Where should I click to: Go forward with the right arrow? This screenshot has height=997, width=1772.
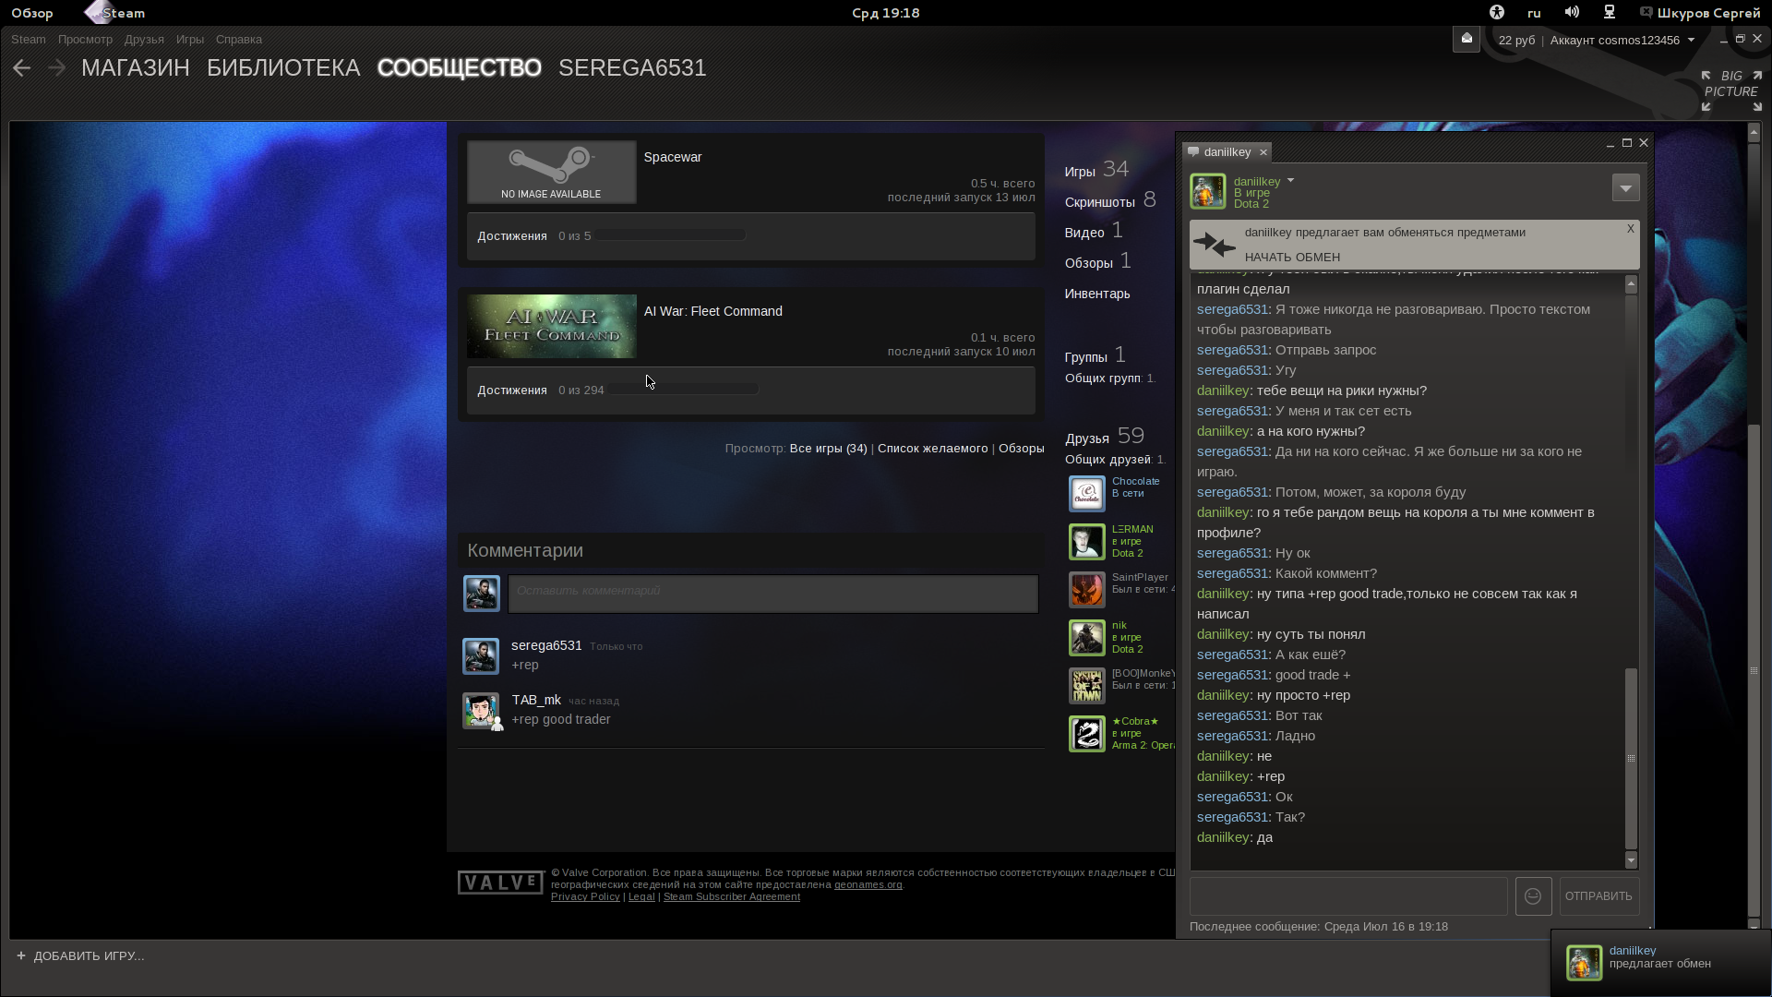[56, 68]
